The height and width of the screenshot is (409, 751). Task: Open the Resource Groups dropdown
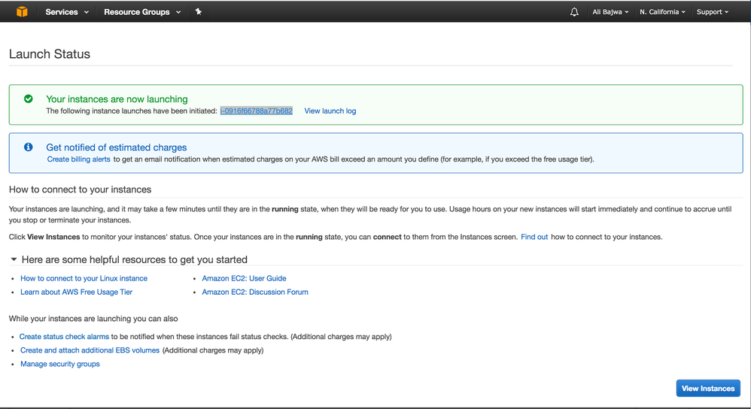point(141,12)
